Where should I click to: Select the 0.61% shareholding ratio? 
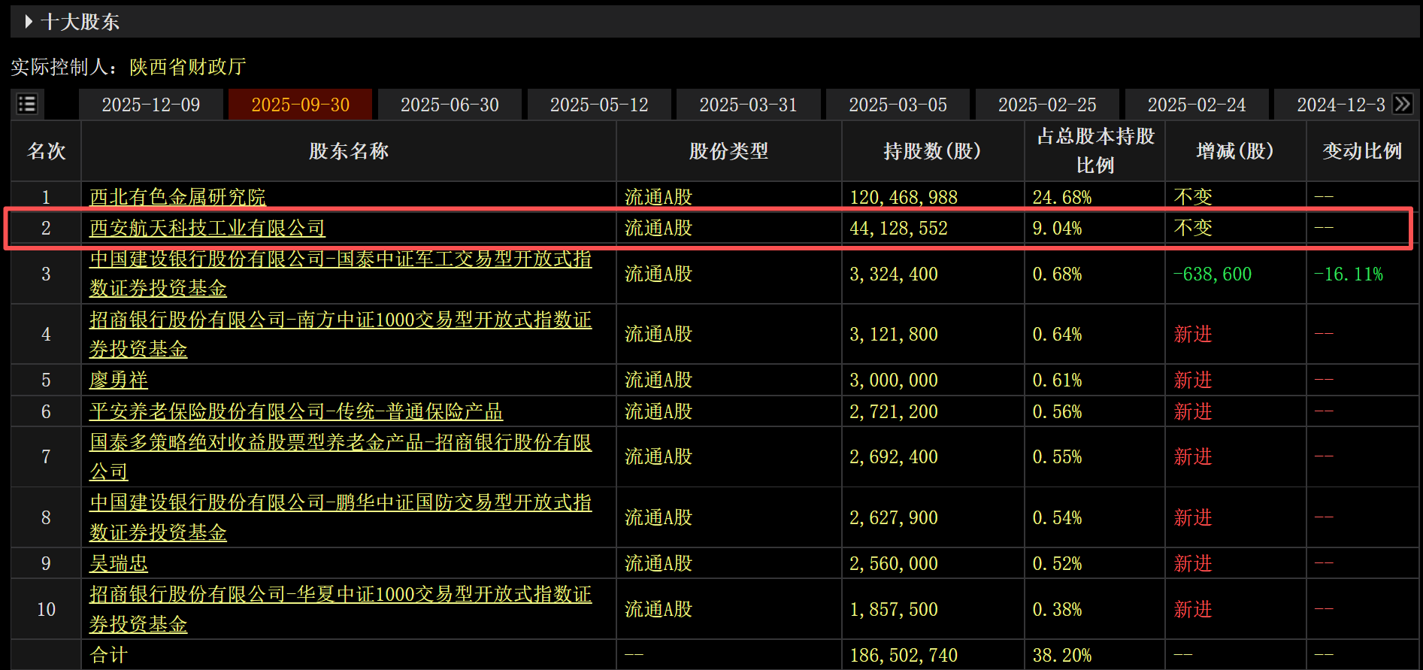[1057, 380]
